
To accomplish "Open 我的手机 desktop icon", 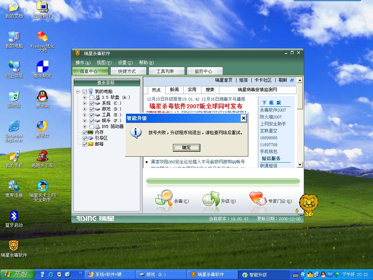I will tap(14, 159).
